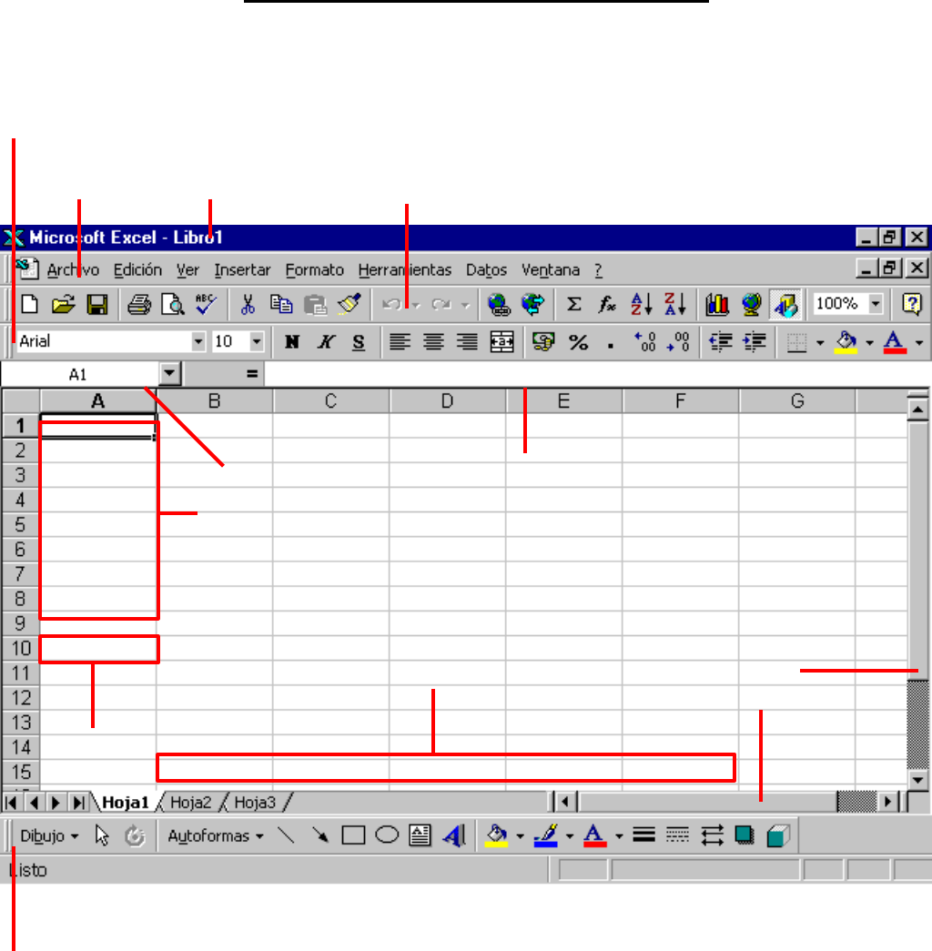Screen dimensions: 932x951
Task: Switch to the Hoja2 sheet tab
Action: tap(191, 802)
